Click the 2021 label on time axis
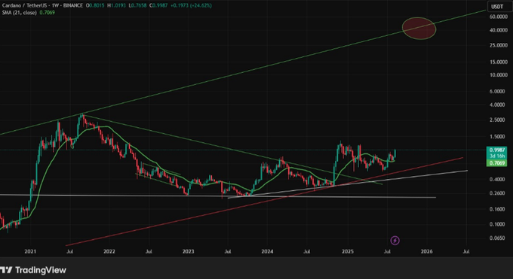 (30, 252)
